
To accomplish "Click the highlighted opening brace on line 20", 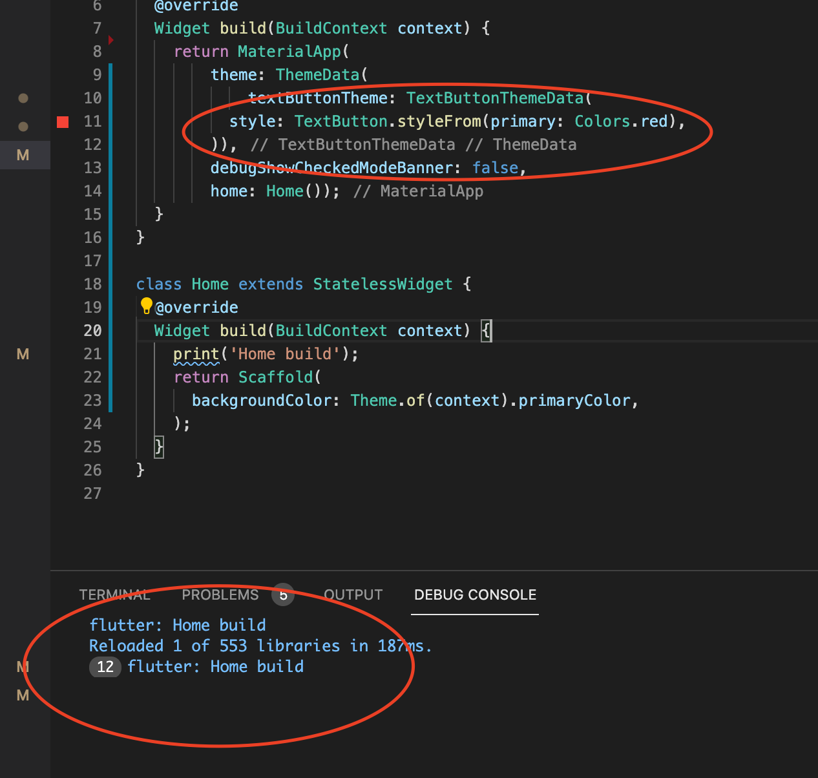I will pos(487,331).
